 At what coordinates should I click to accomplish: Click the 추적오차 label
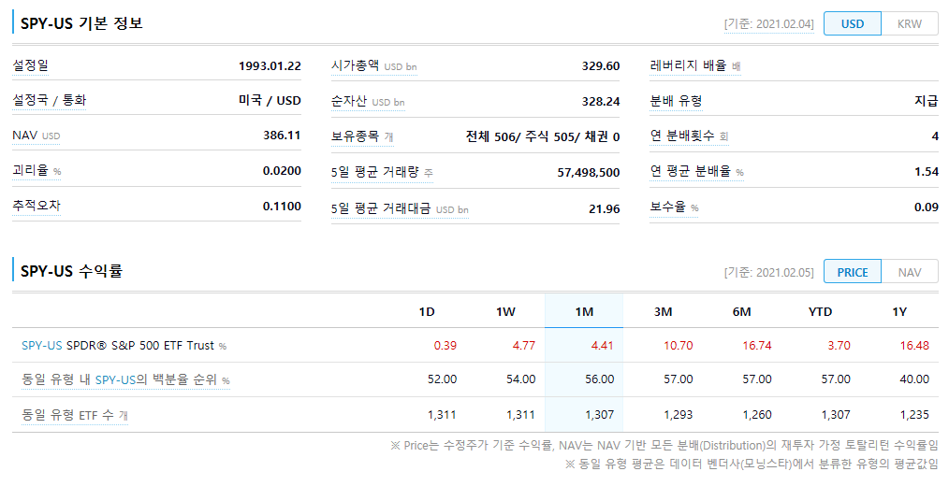[x=36, y=206]
